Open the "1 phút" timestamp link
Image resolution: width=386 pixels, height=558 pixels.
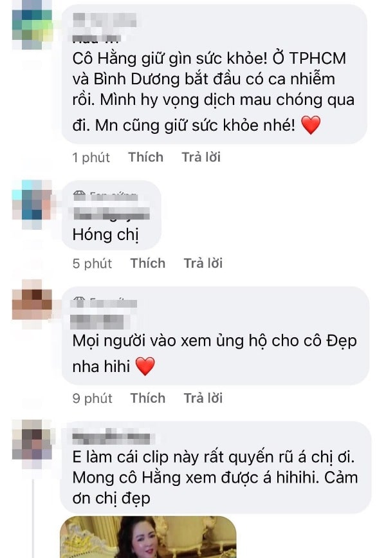coord(91,157)
